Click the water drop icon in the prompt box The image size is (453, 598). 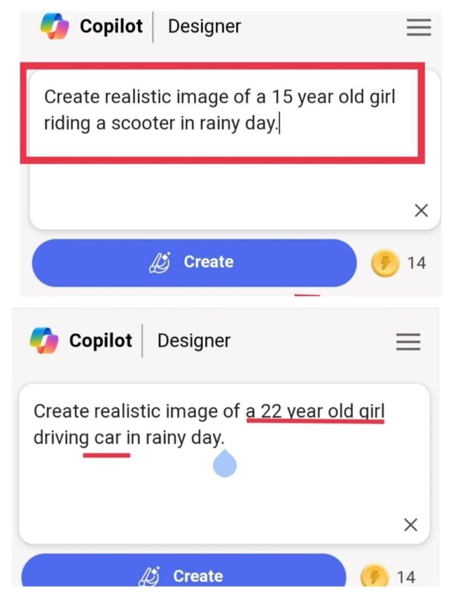click(x=224, y=463)
